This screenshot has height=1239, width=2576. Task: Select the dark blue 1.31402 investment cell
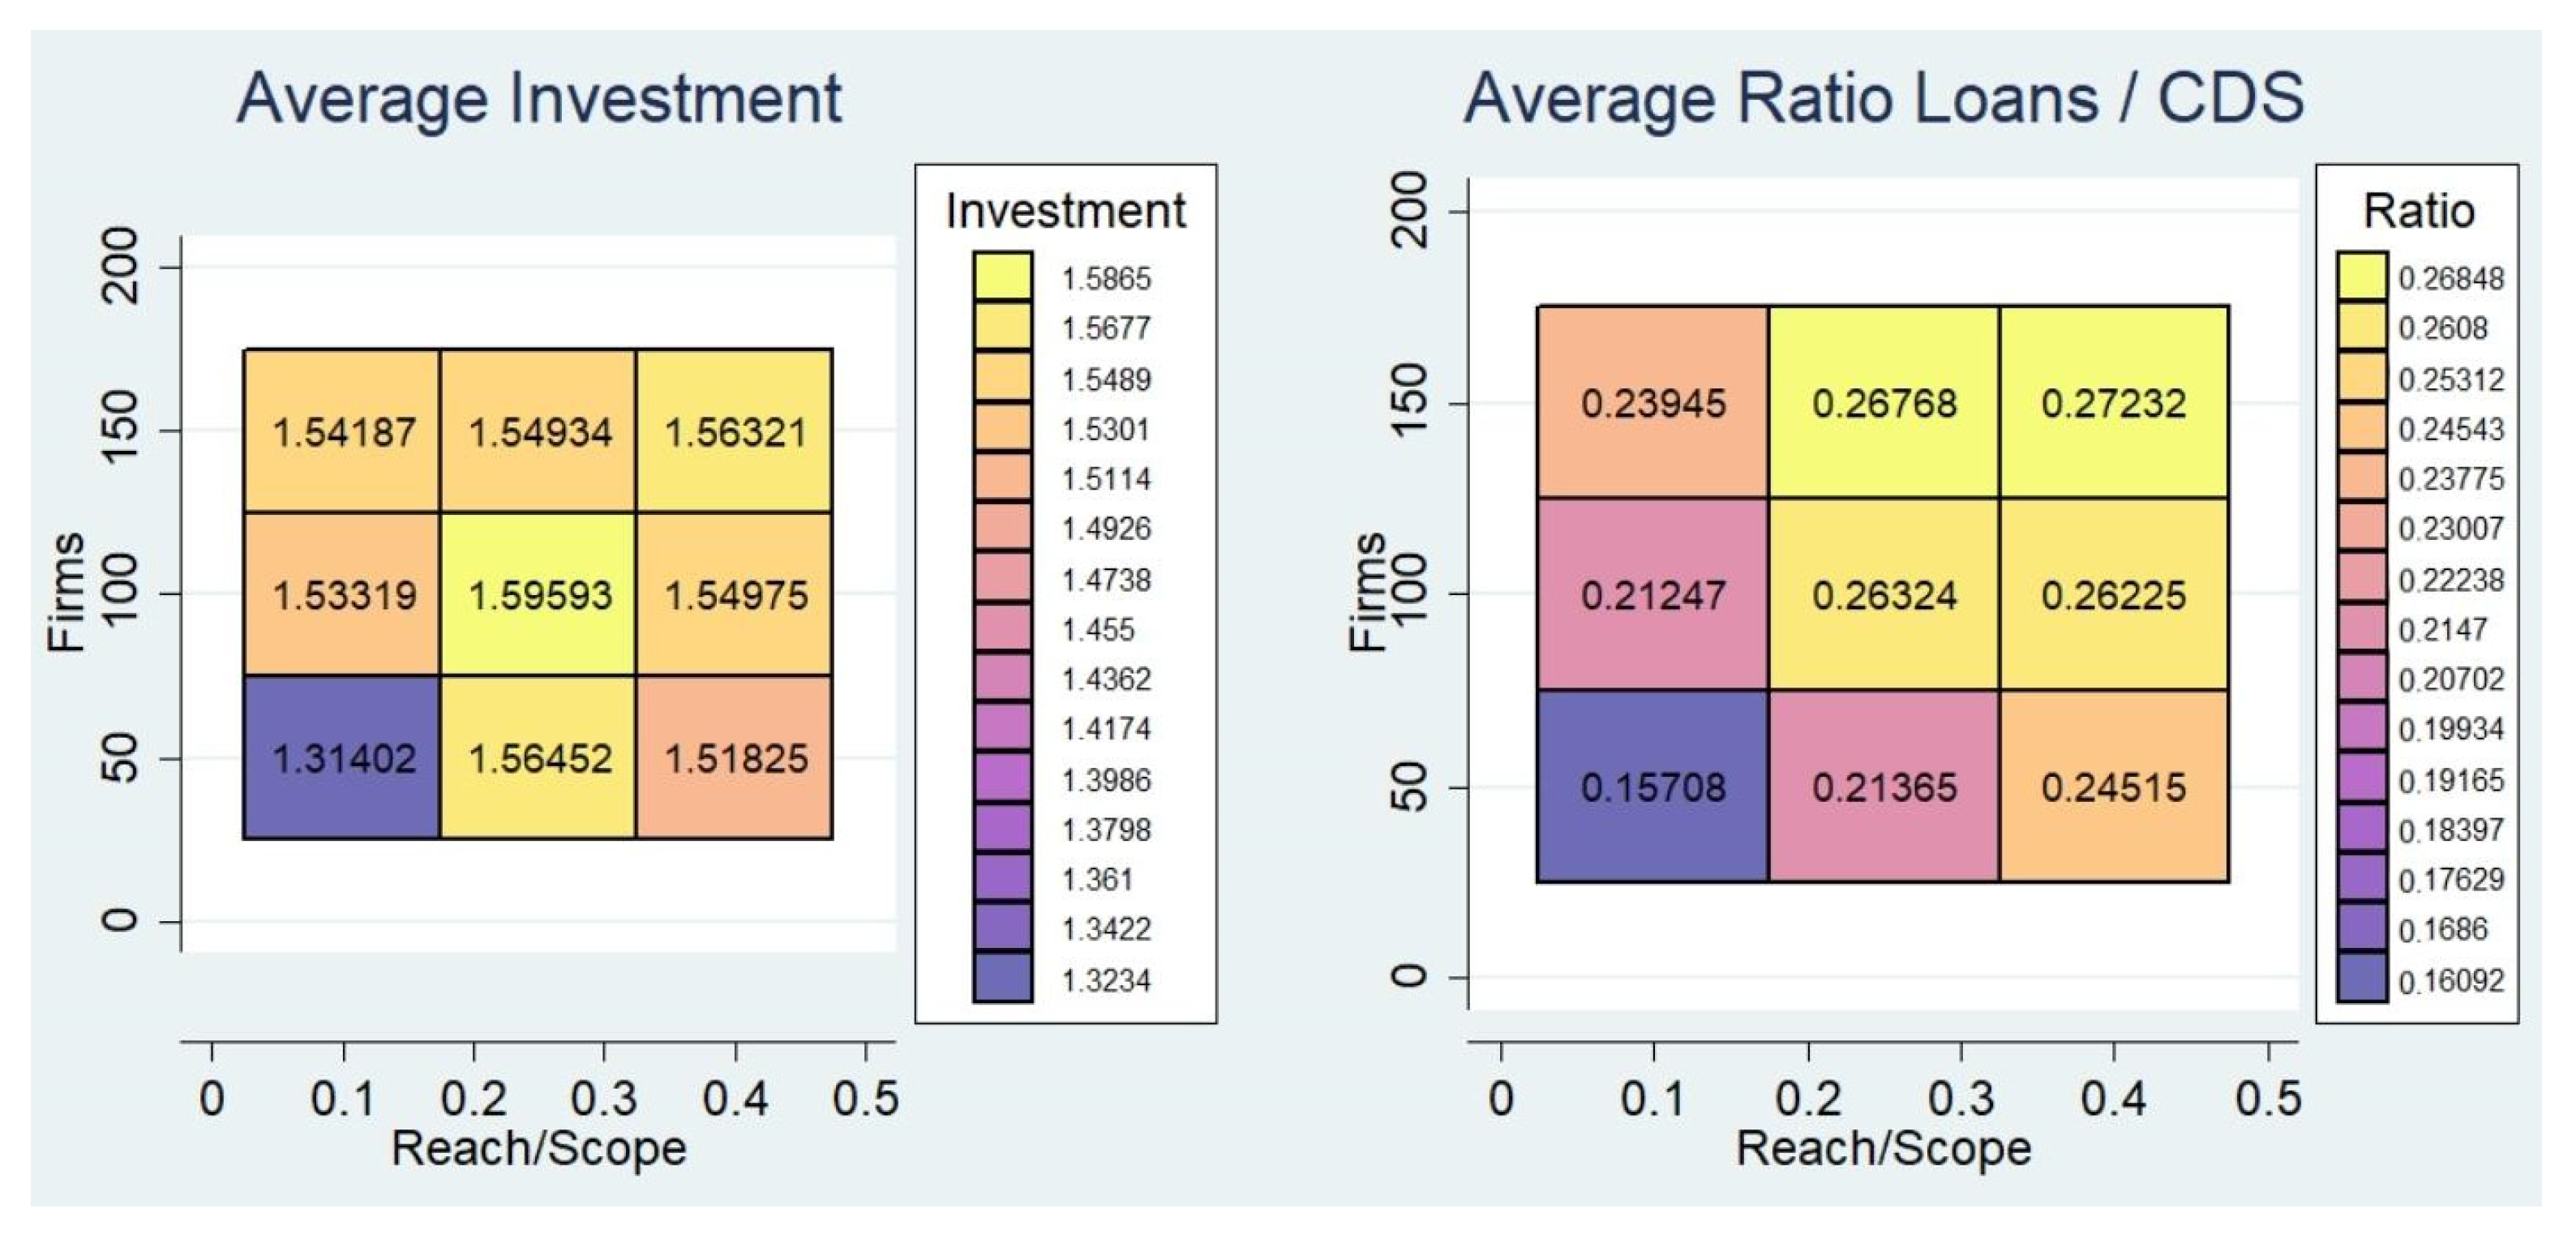(x=342, y=758)
